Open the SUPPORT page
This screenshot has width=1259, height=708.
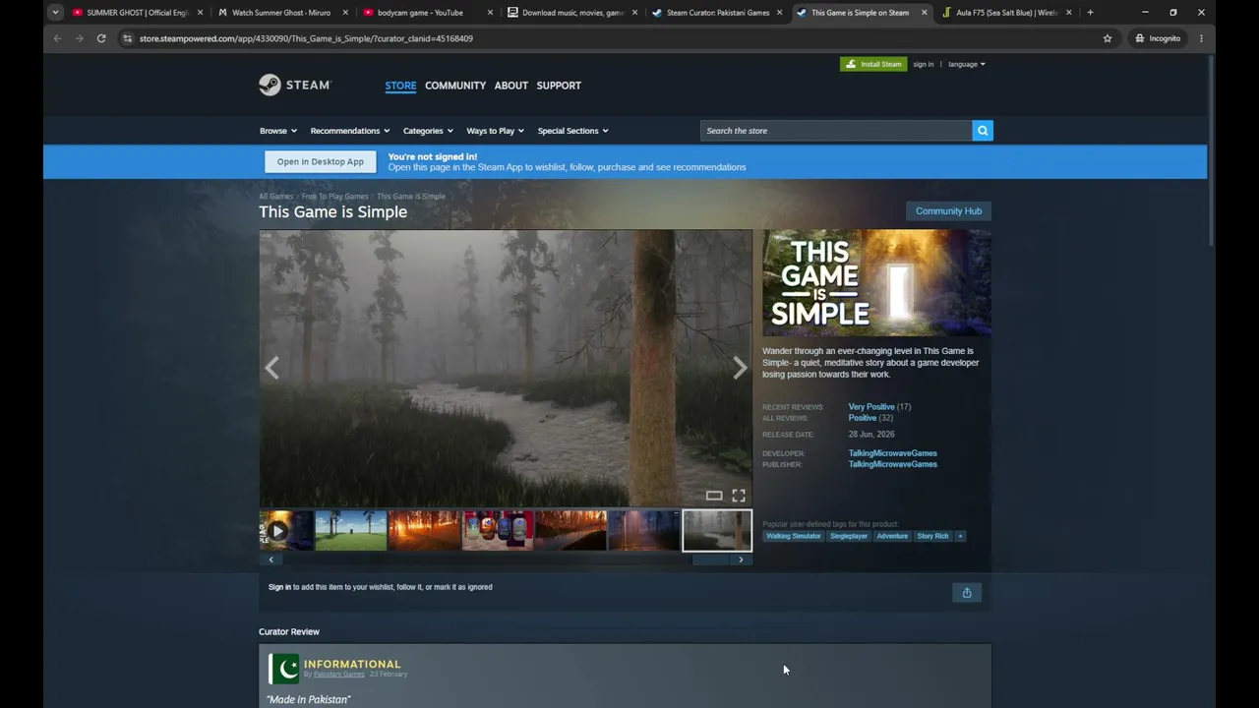(x=559, y=86)
